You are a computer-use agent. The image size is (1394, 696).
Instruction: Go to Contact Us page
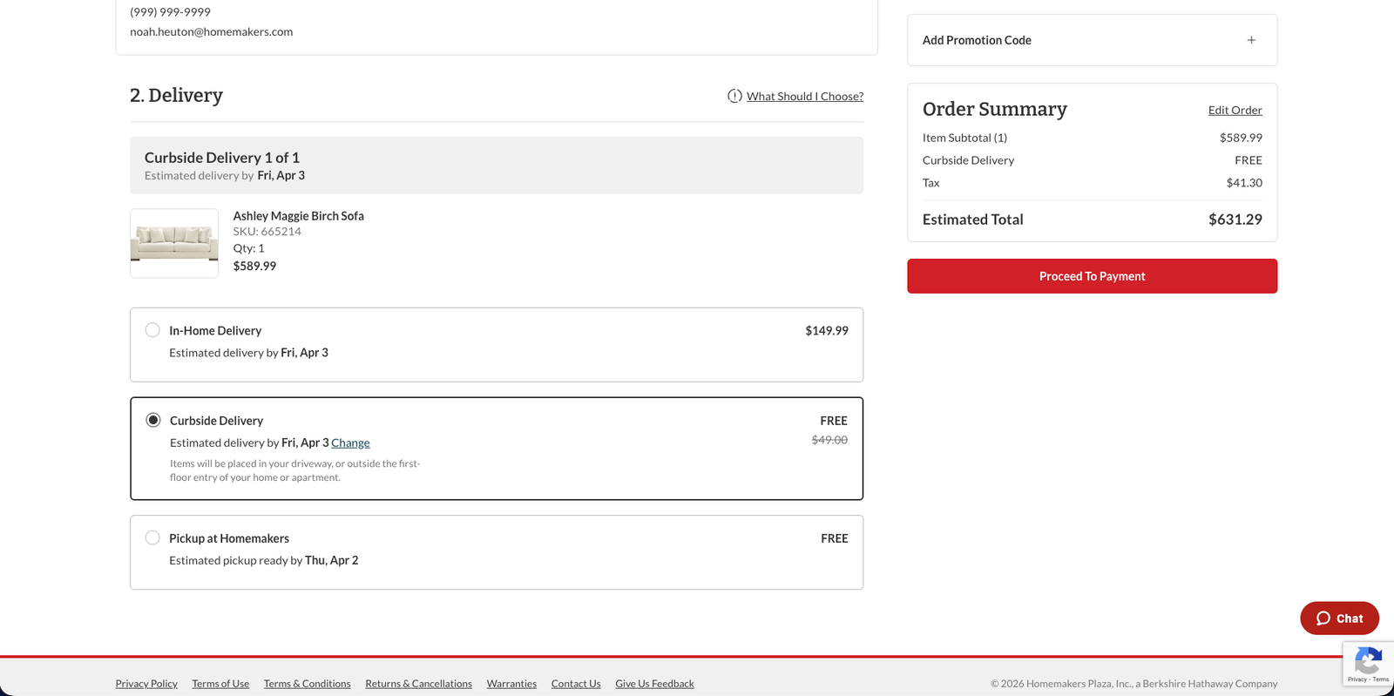(x=576, y=684)
